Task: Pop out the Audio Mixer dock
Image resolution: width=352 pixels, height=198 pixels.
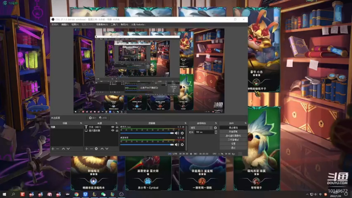Action: click(185, 123)
